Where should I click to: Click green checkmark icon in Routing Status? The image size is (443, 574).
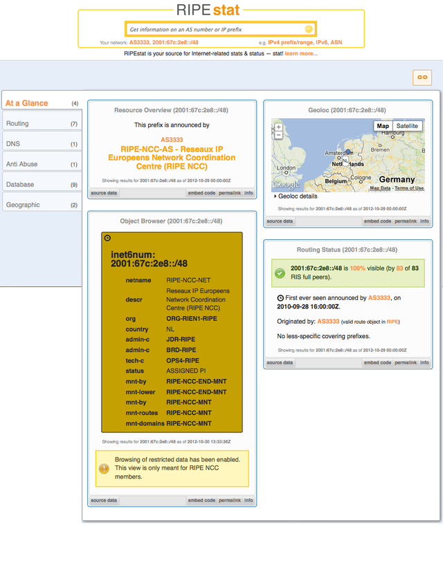280,273
